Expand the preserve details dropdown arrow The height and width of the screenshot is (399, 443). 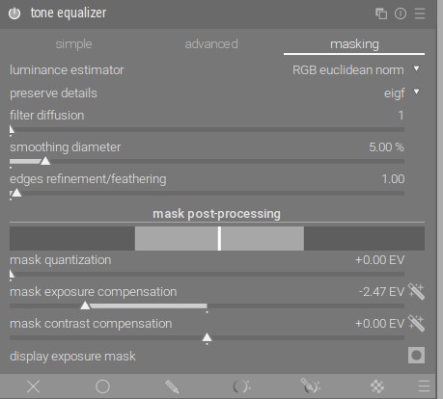pos(417,93)
